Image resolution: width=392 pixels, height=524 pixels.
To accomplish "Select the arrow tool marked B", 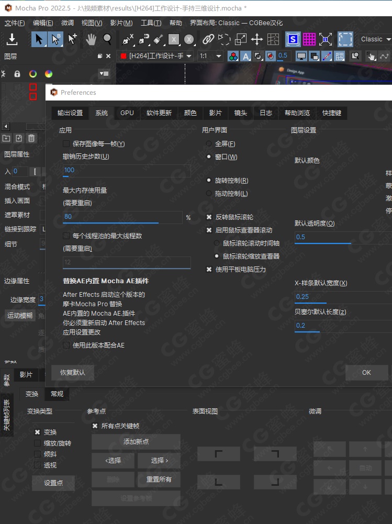I will coord(55,39).
